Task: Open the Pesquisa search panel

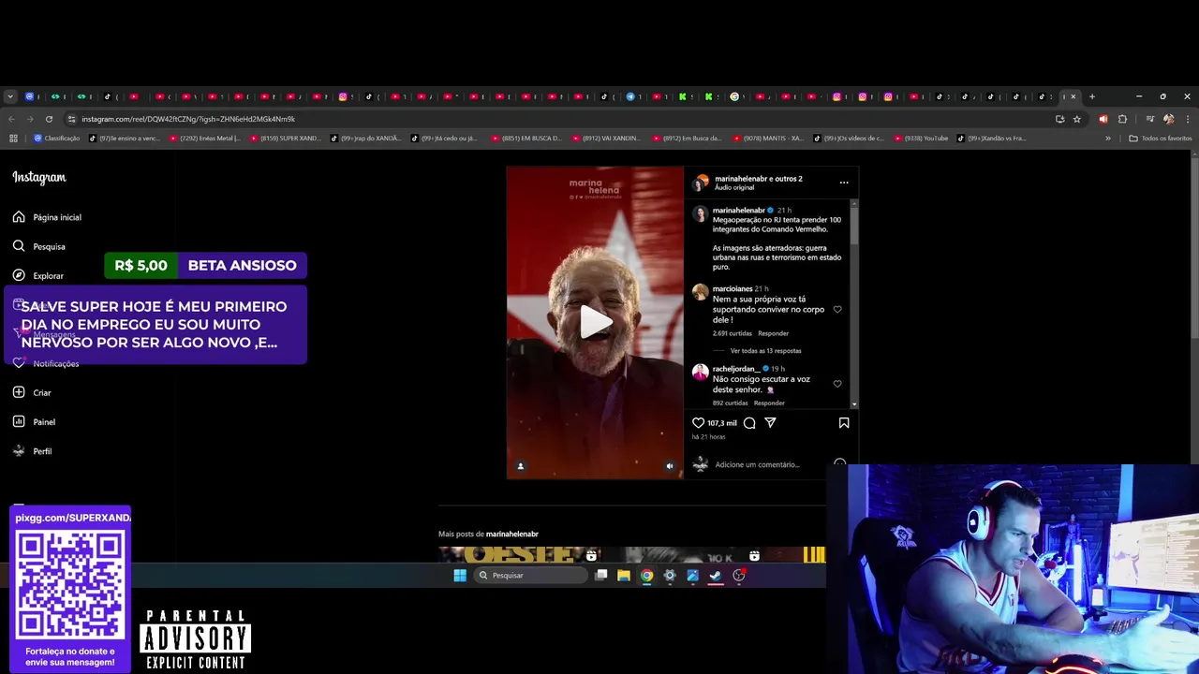Action: coord(38,246)
